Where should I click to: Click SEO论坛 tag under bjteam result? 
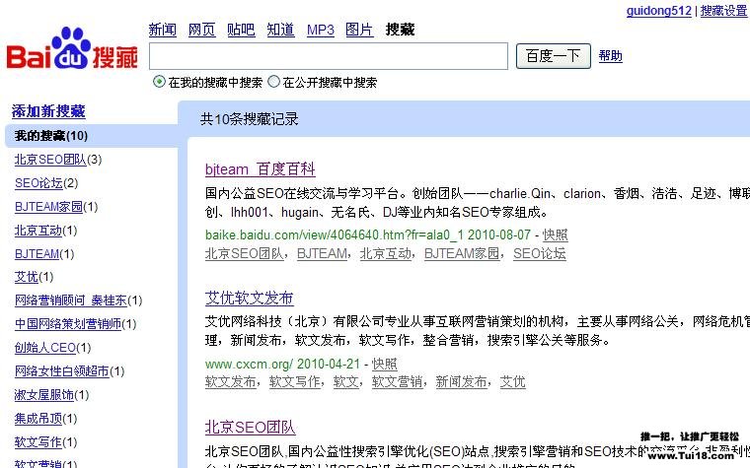540,253
